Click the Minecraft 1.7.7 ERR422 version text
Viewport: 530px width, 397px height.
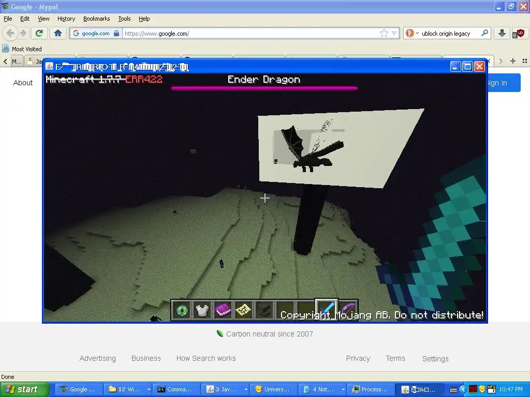(x=104, y=79)
